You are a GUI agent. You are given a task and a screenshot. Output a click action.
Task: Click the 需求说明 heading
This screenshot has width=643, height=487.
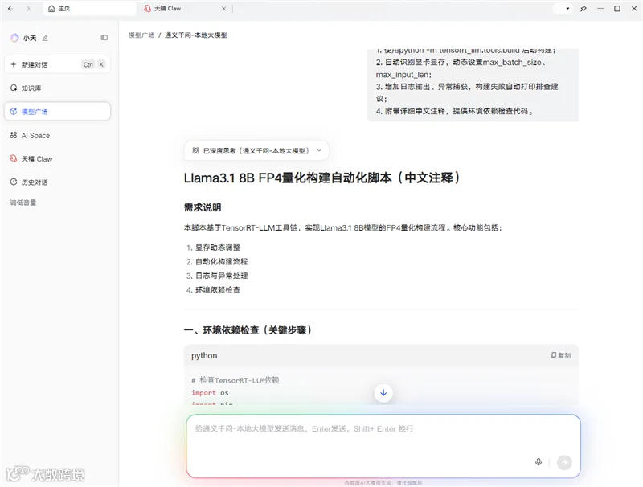[x=203, y=207]
